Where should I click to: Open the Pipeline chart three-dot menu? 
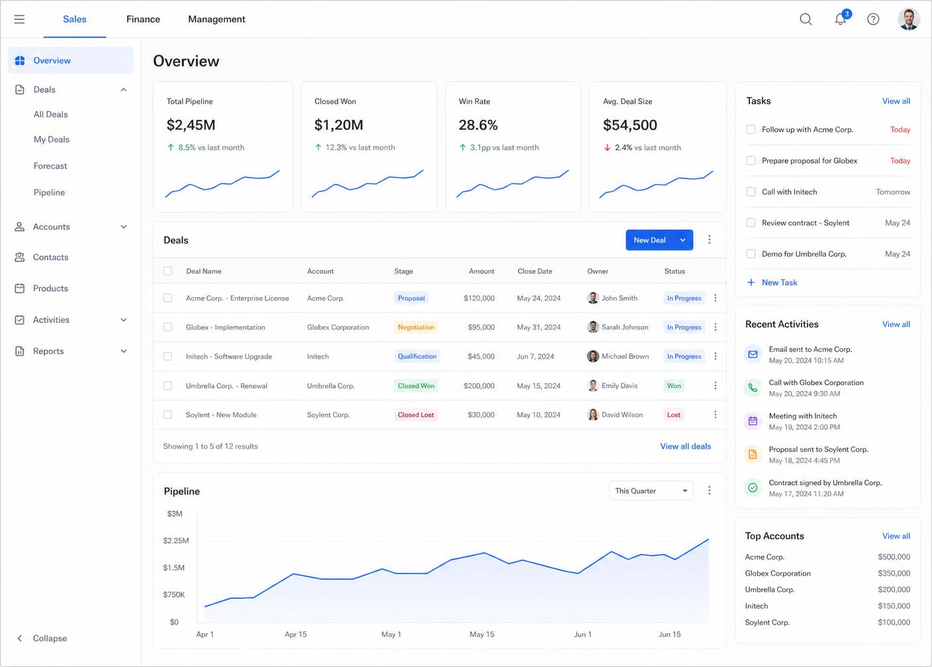(x=710, y=490)
